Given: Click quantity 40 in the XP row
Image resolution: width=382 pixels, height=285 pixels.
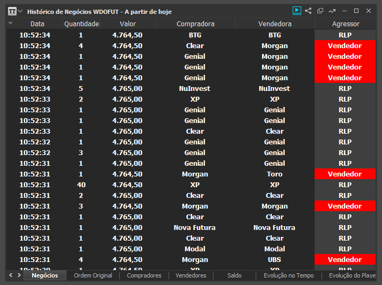Looking at the screenshot, I should (81, 184).
